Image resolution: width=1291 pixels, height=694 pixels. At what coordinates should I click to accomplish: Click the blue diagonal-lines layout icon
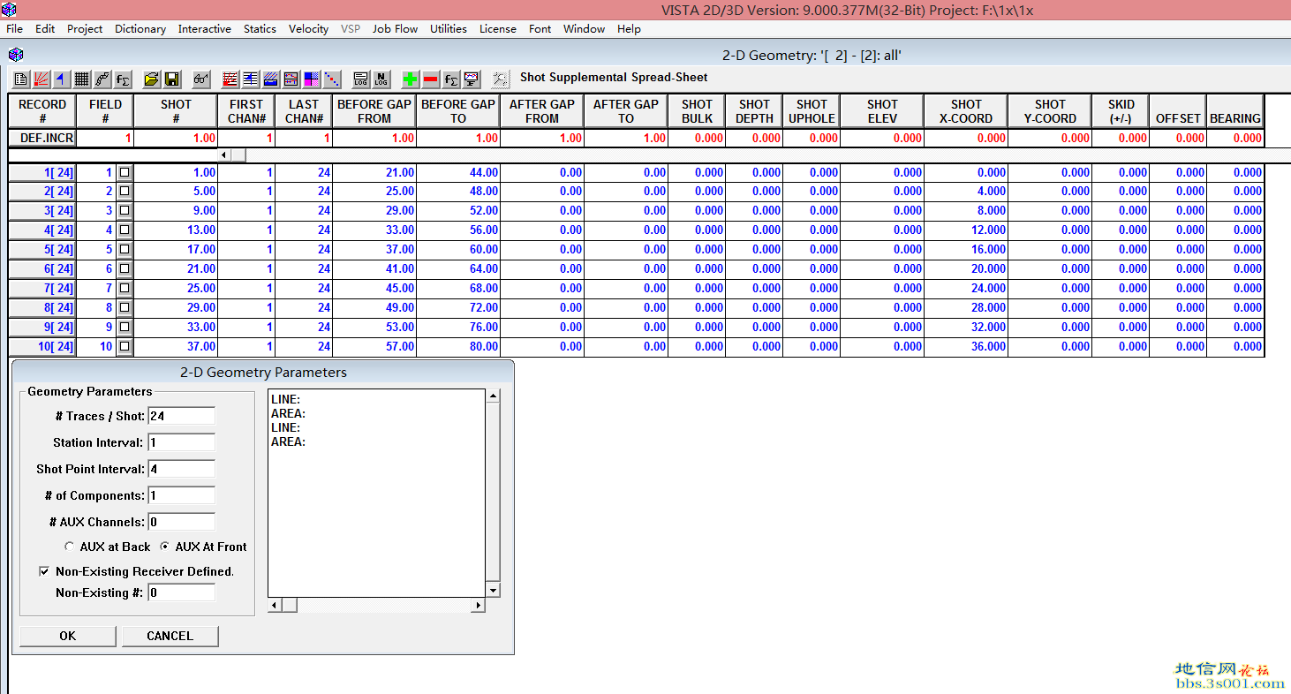pos(271,79)
